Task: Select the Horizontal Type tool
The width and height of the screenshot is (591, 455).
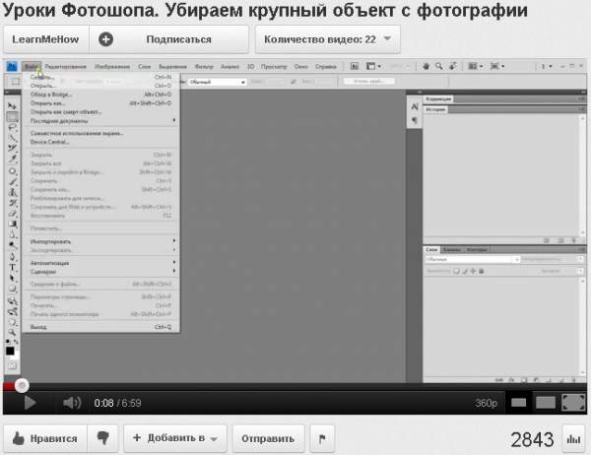Action: click(x=12, y=268)
